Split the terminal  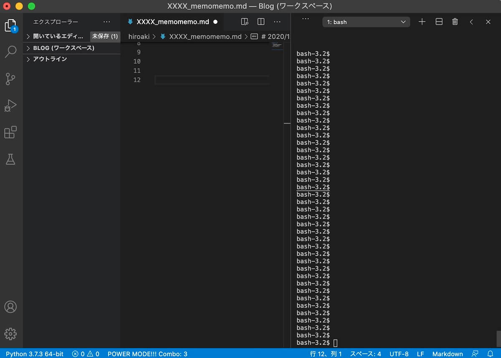[439, 22]
